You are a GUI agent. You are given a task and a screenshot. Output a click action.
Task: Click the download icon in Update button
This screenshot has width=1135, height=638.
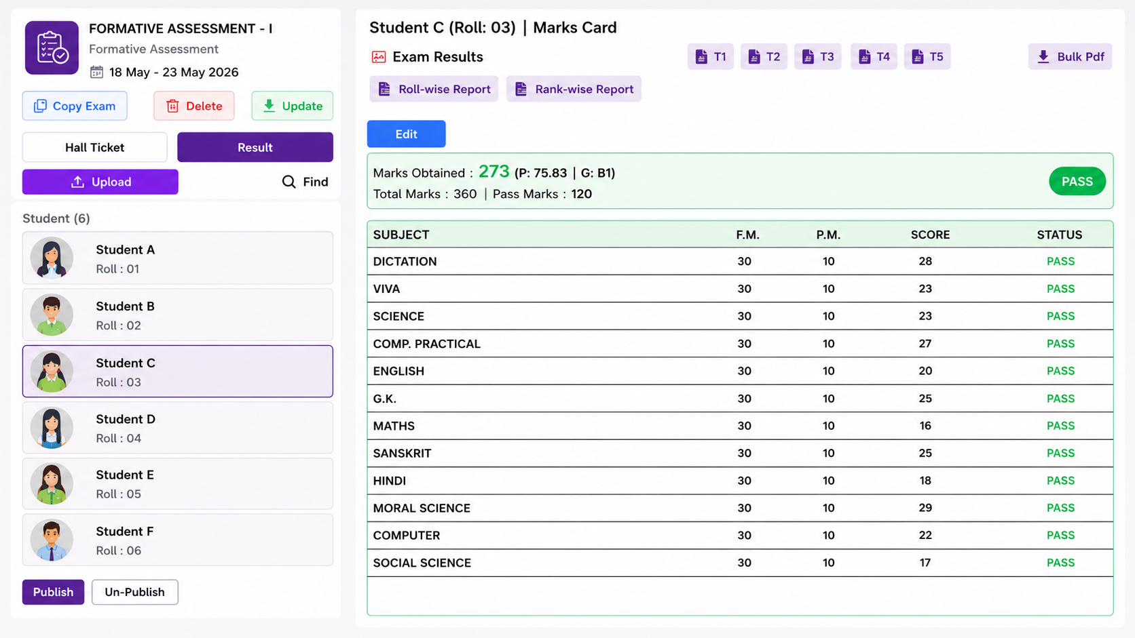pos(269,106)
